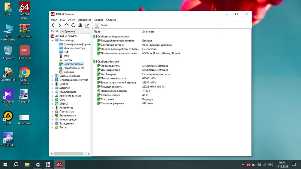Select Суммарная информация tree item
The image size is (301, 169).
74,44
